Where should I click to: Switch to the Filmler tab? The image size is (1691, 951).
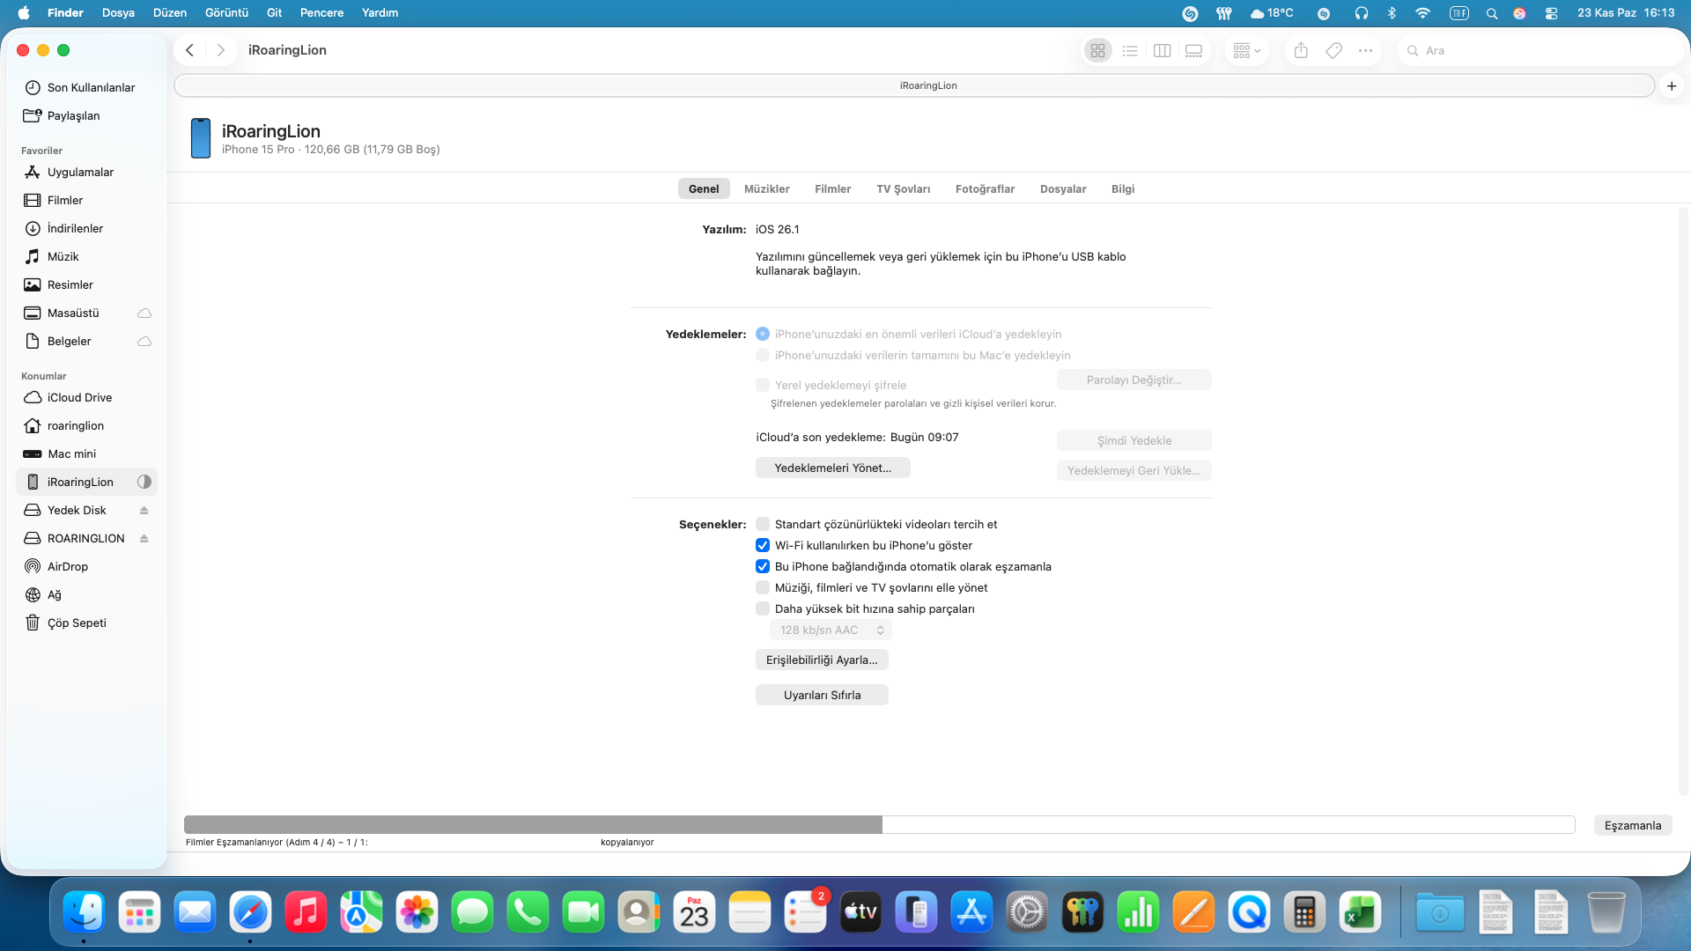click(x=832, y=188)
